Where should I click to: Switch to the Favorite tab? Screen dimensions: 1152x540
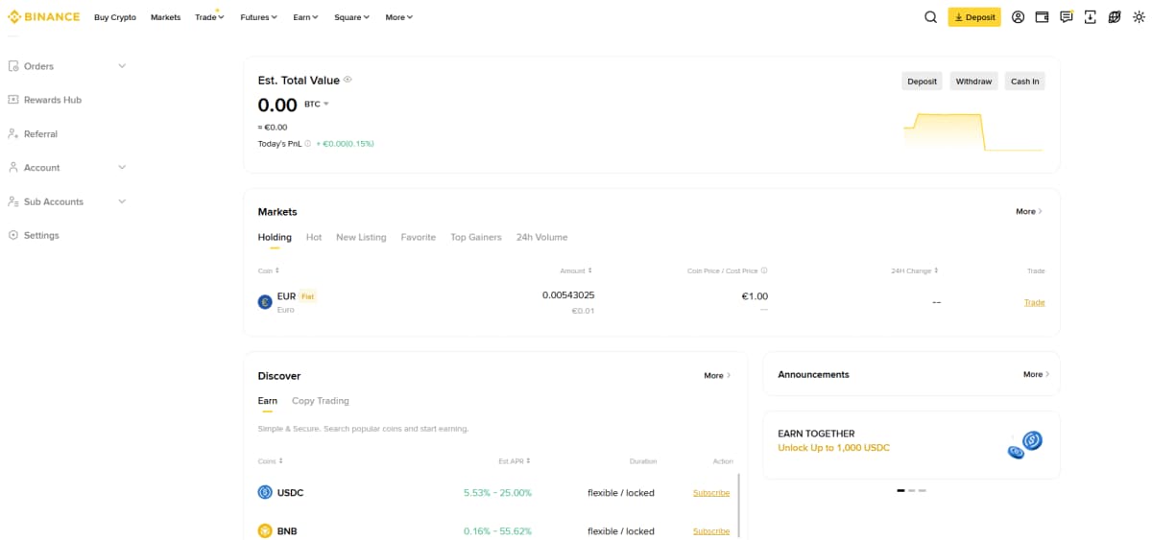(x=419, y=237)
